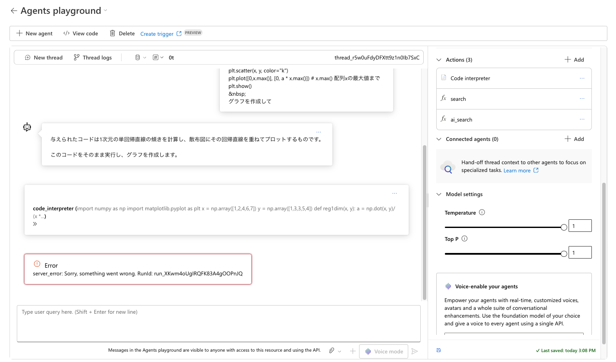Open the options menu on the agent response
616x362 pixels.
point(319,131)
